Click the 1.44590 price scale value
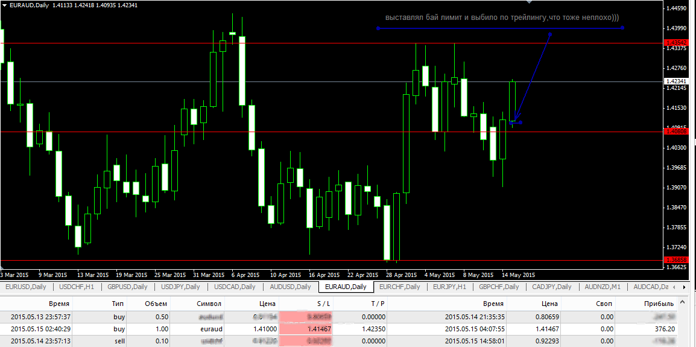Screen dimensions: 696x347 (x=677, y=8)
